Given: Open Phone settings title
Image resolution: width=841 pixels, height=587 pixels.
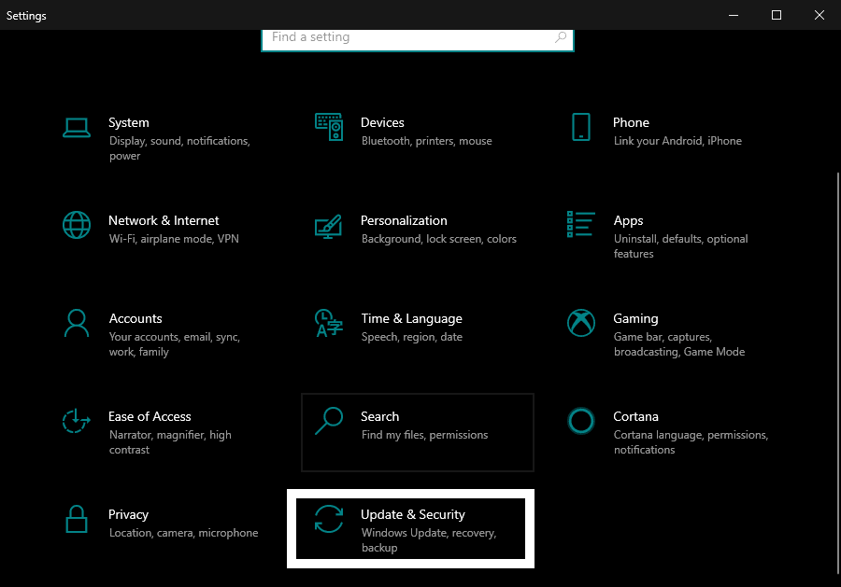Looking at the screenshot, I should point(632,122).
